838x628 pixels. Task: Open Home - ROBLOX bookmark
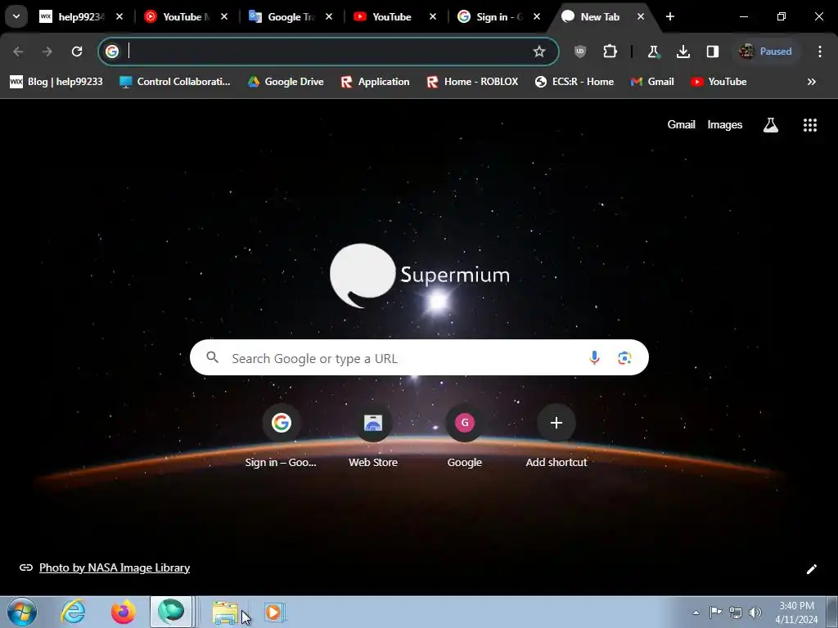pos(472,82)
